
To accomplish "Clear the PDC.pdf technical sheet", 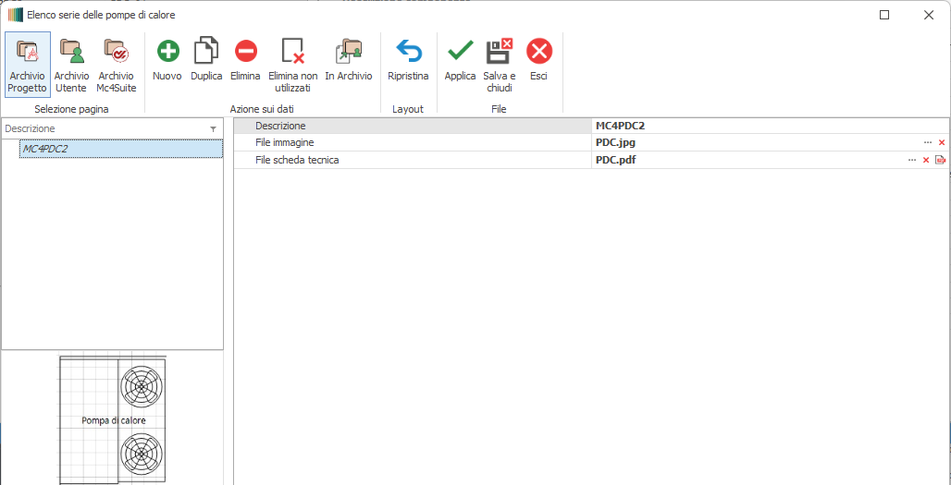I will pos(926,160).
